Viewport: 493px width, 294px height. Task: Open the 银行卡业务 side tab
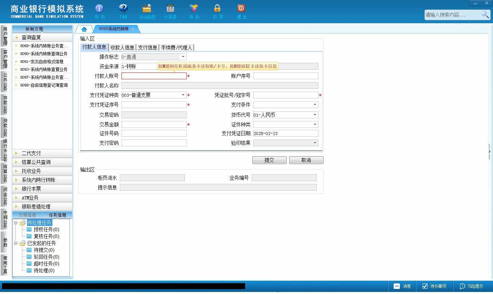(5, 150)
